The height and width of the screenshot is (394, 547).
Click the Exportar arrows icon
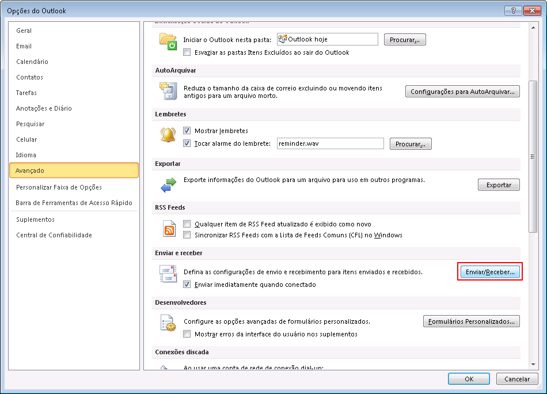tap(168, 185)
